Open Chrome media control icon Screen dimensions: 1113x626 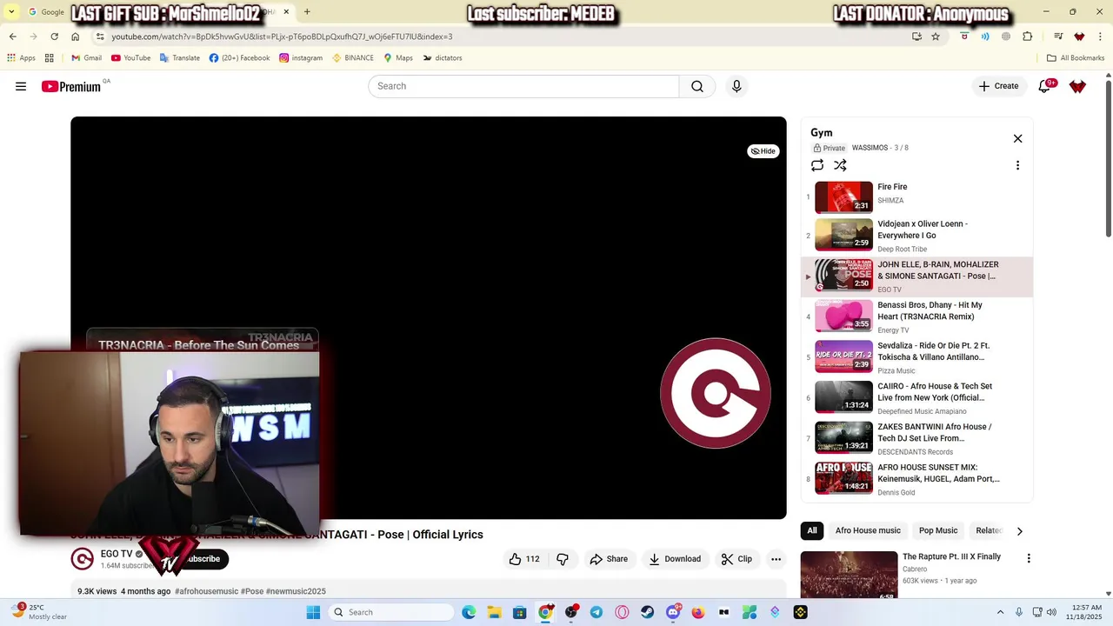point(1058,37)
